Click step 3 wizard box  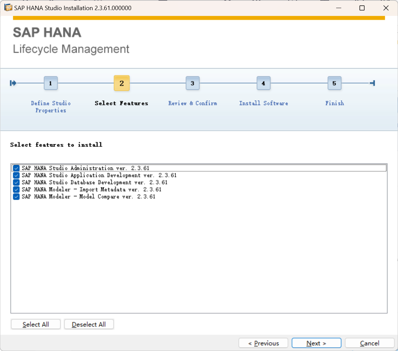(192, 83)
